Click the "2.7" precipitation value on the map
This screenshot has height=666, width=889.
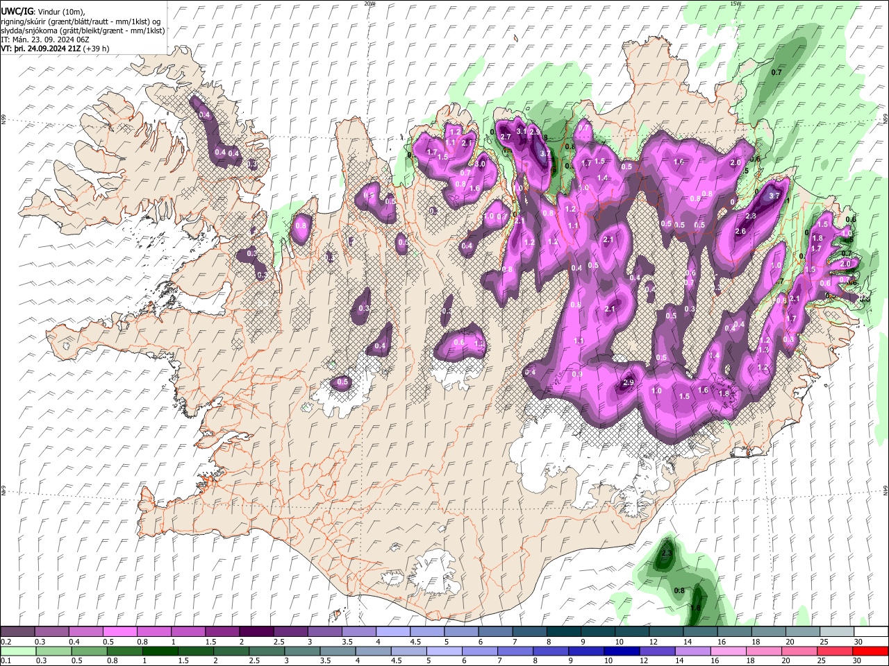506,137
